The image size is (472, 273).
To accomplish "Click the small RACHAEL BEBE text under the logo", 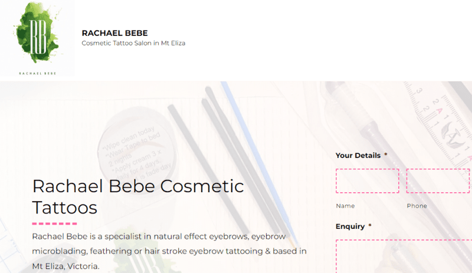I will [37, 73].
